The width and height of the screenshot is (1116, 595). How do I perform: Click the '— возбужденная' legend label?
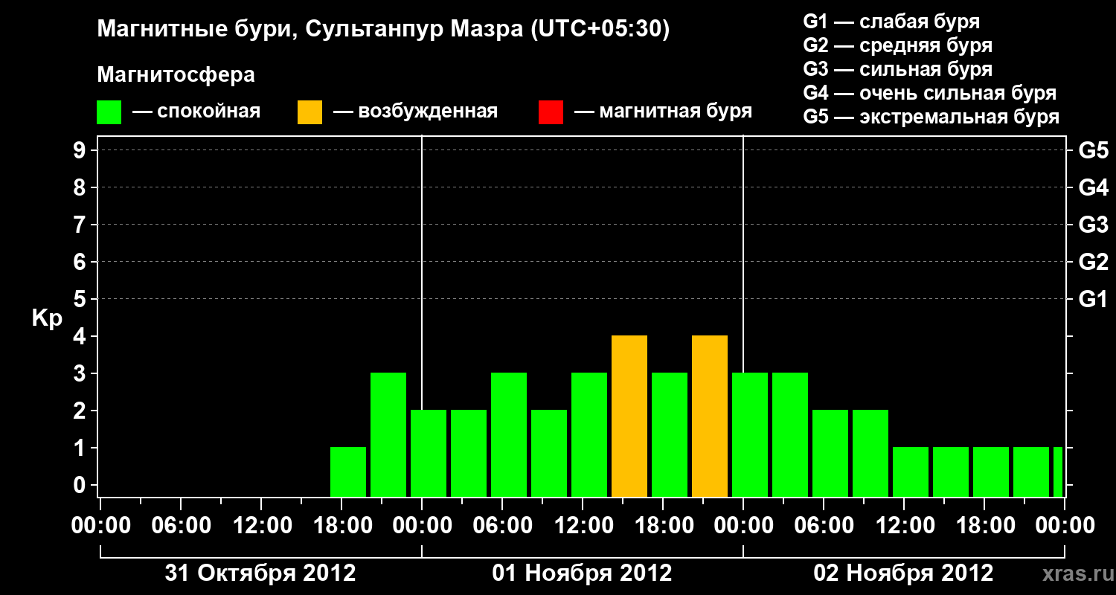click(415, 112)
